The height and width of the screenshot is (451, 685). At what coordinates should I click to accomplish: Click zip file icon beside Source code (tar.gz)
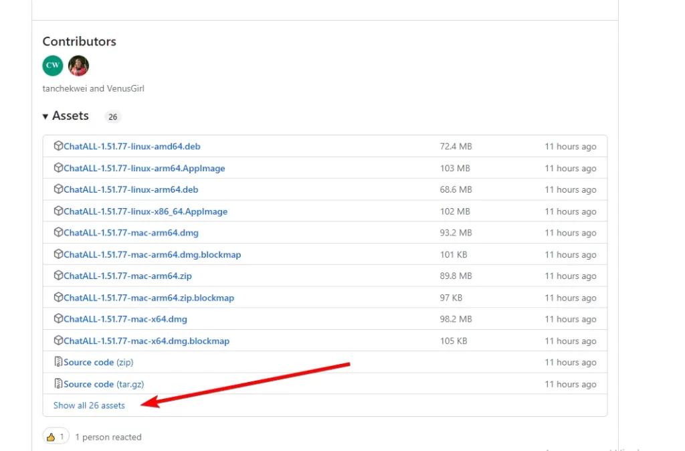click(x=58, y=383)
